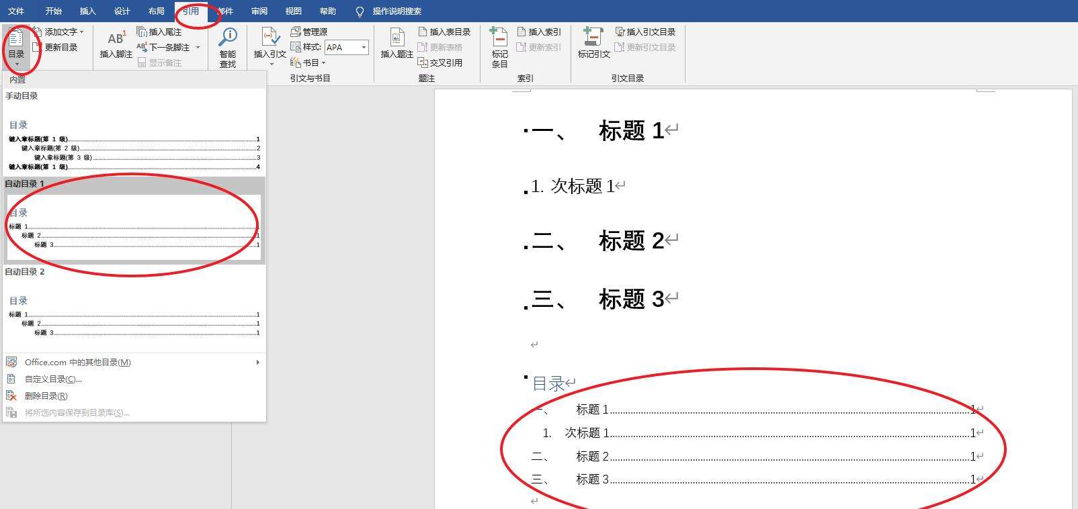Click heading 一、标题 1 in document
Image resolution: width=1078 pixels, height=509 pixels.
597,130
